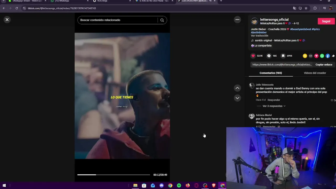This screenshot has width=336, height=189.
Task: Open Discord from the taskbar
Action: coord(161,186)
